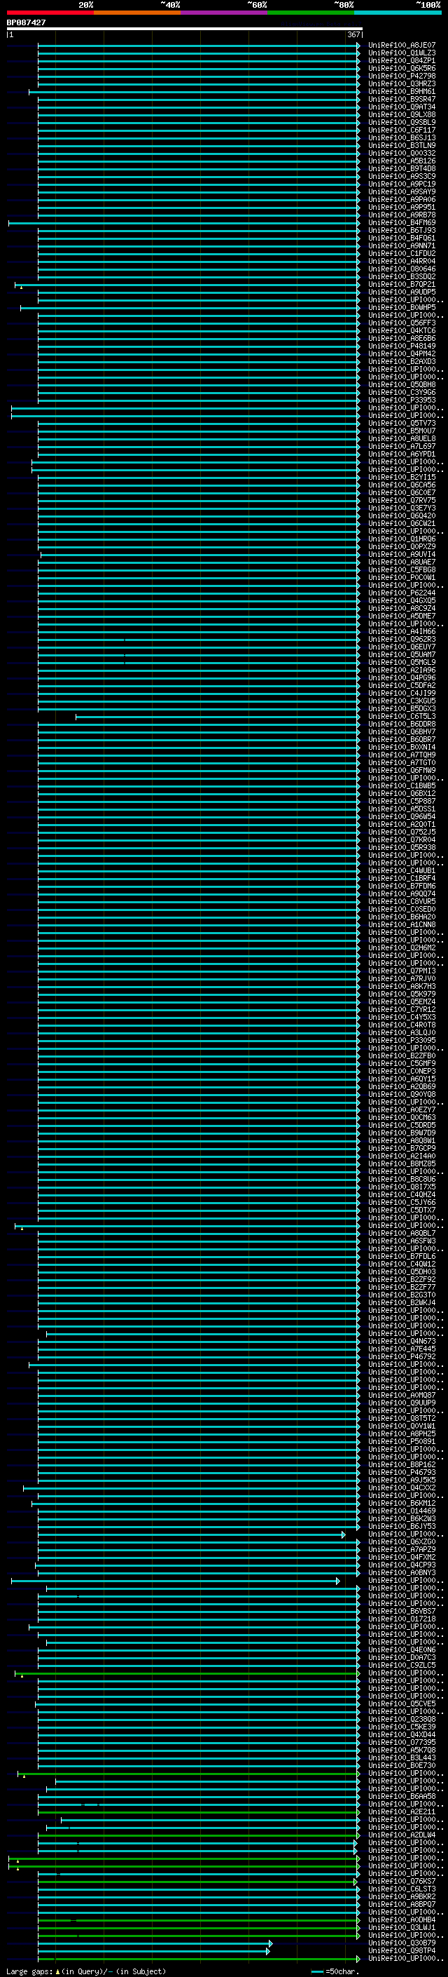Viewport: 448px width, 1977px height.
Task: Select label UniRef100_O80646
Action: point(402,269)
